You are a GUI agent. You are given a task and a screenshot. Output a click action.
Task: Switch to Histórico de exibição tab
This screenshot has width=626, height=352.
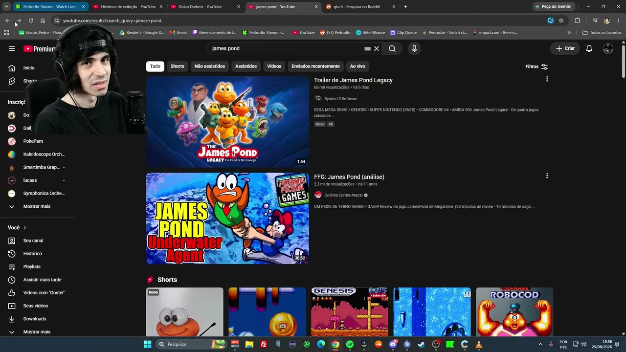point(128,7)
